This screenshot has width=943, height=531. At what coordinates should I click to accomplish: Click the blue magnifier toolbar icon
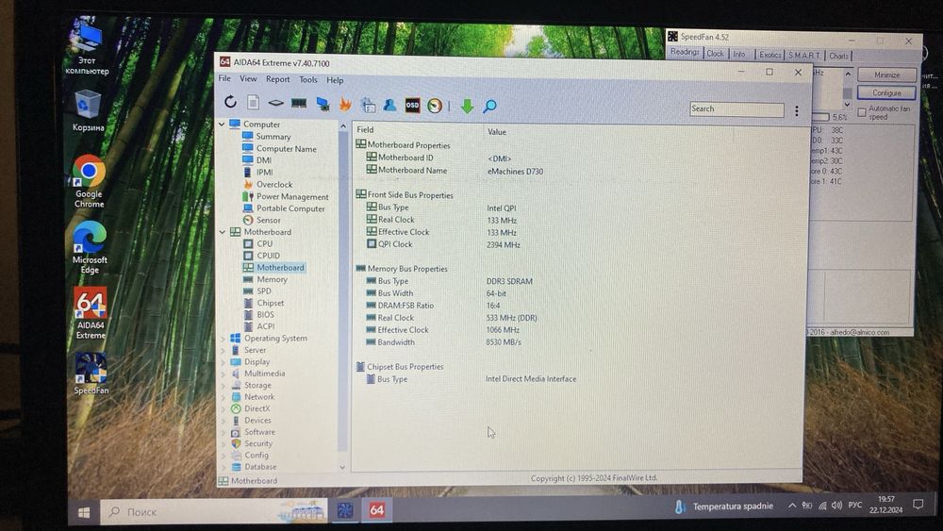click(x=490, y=107)
